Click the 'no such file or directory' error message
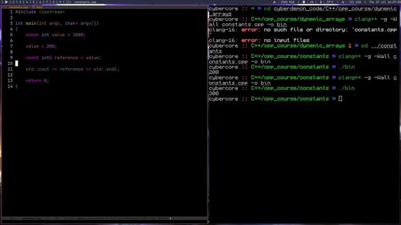 pyautogui.click(x=330, y=30)
